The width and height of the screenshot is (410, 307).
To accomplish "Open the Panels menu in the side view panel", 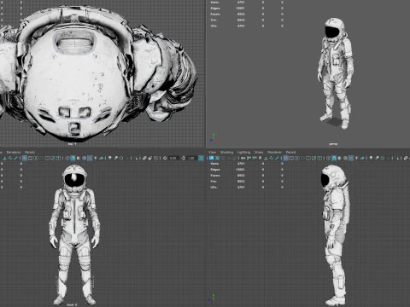I will point(290,152).
